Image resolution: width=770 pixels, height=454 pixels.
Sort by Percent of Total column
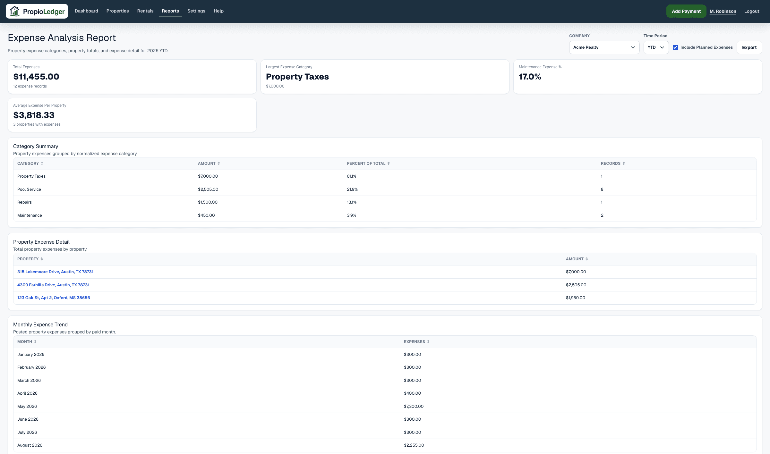[368, 164]
